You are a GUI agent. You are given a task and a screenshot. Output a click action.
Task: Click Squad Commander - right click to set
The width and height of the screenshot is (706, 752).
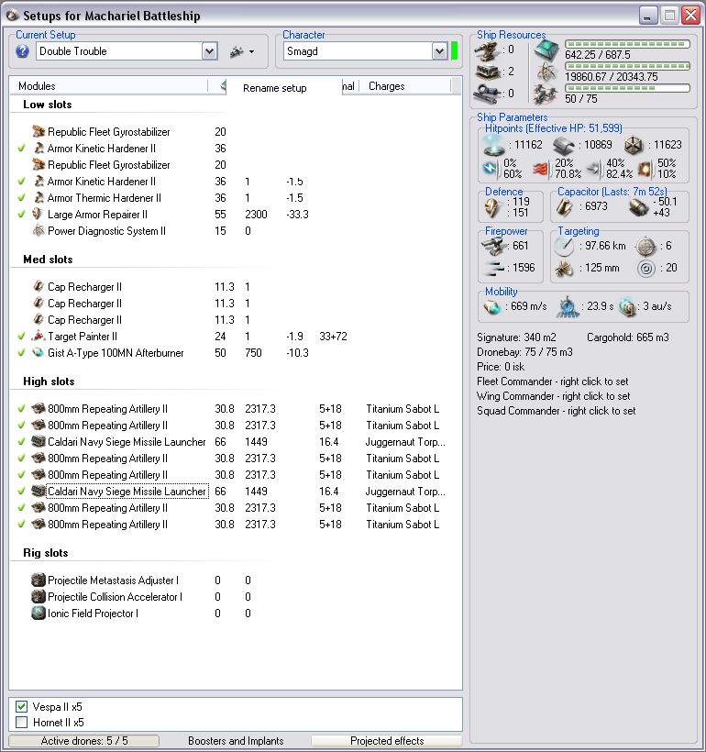557,411
